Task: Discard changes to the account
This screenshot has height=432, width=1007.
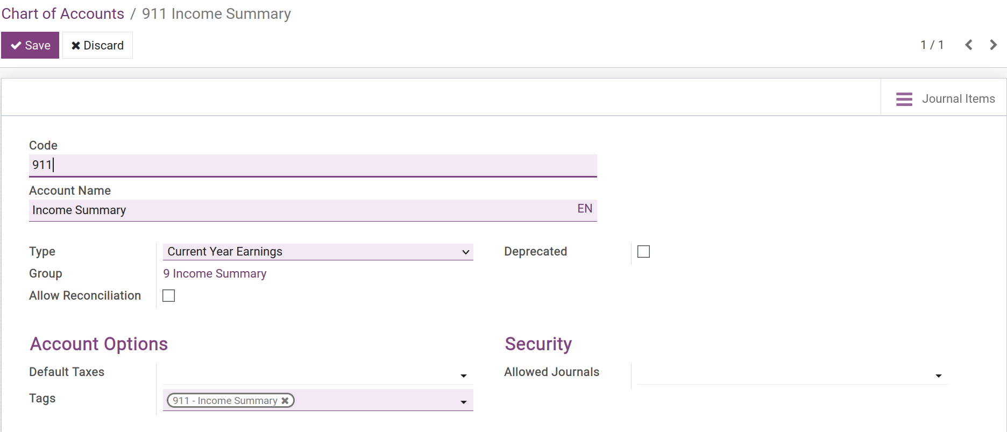Action: [97, 45]
